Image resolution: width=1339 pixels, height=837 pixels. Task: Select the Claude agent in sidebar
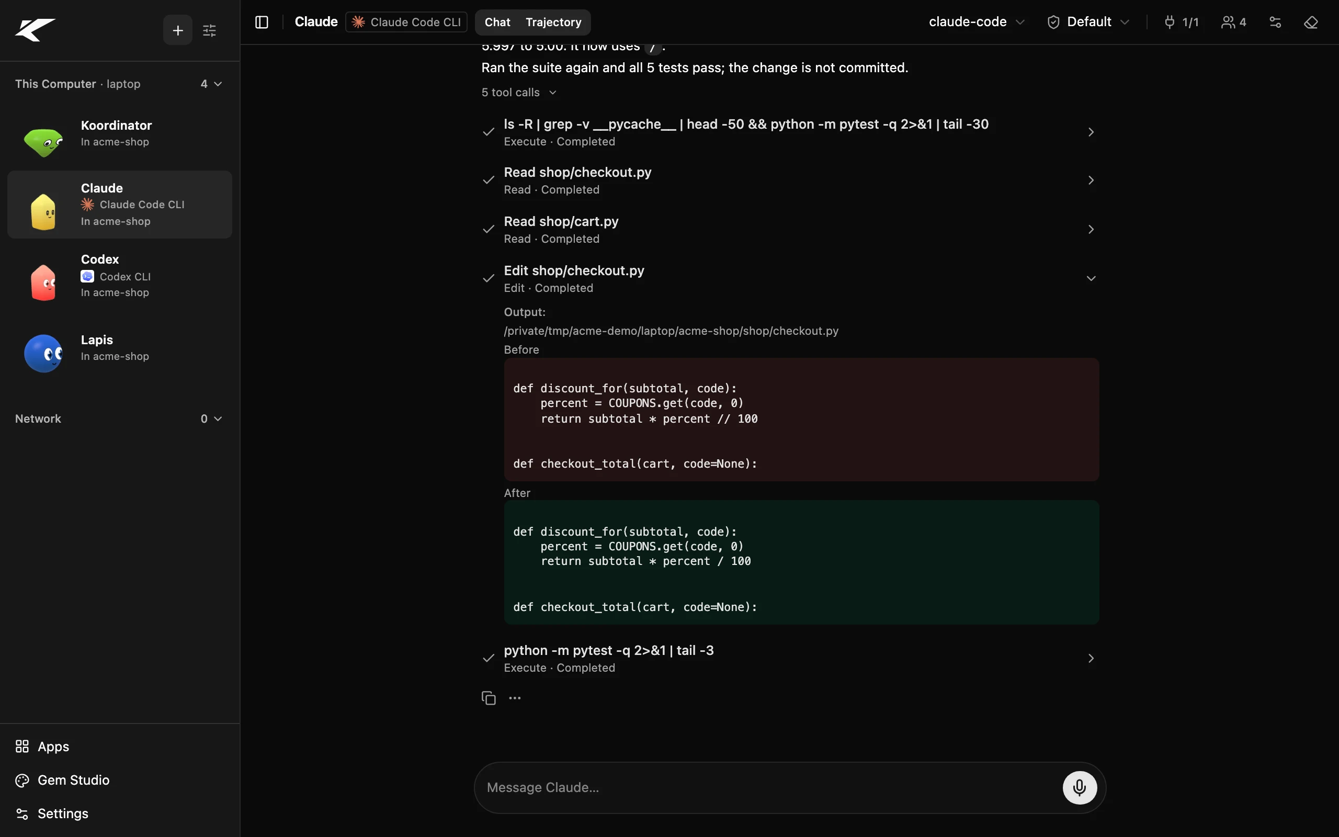click(119, 204)
